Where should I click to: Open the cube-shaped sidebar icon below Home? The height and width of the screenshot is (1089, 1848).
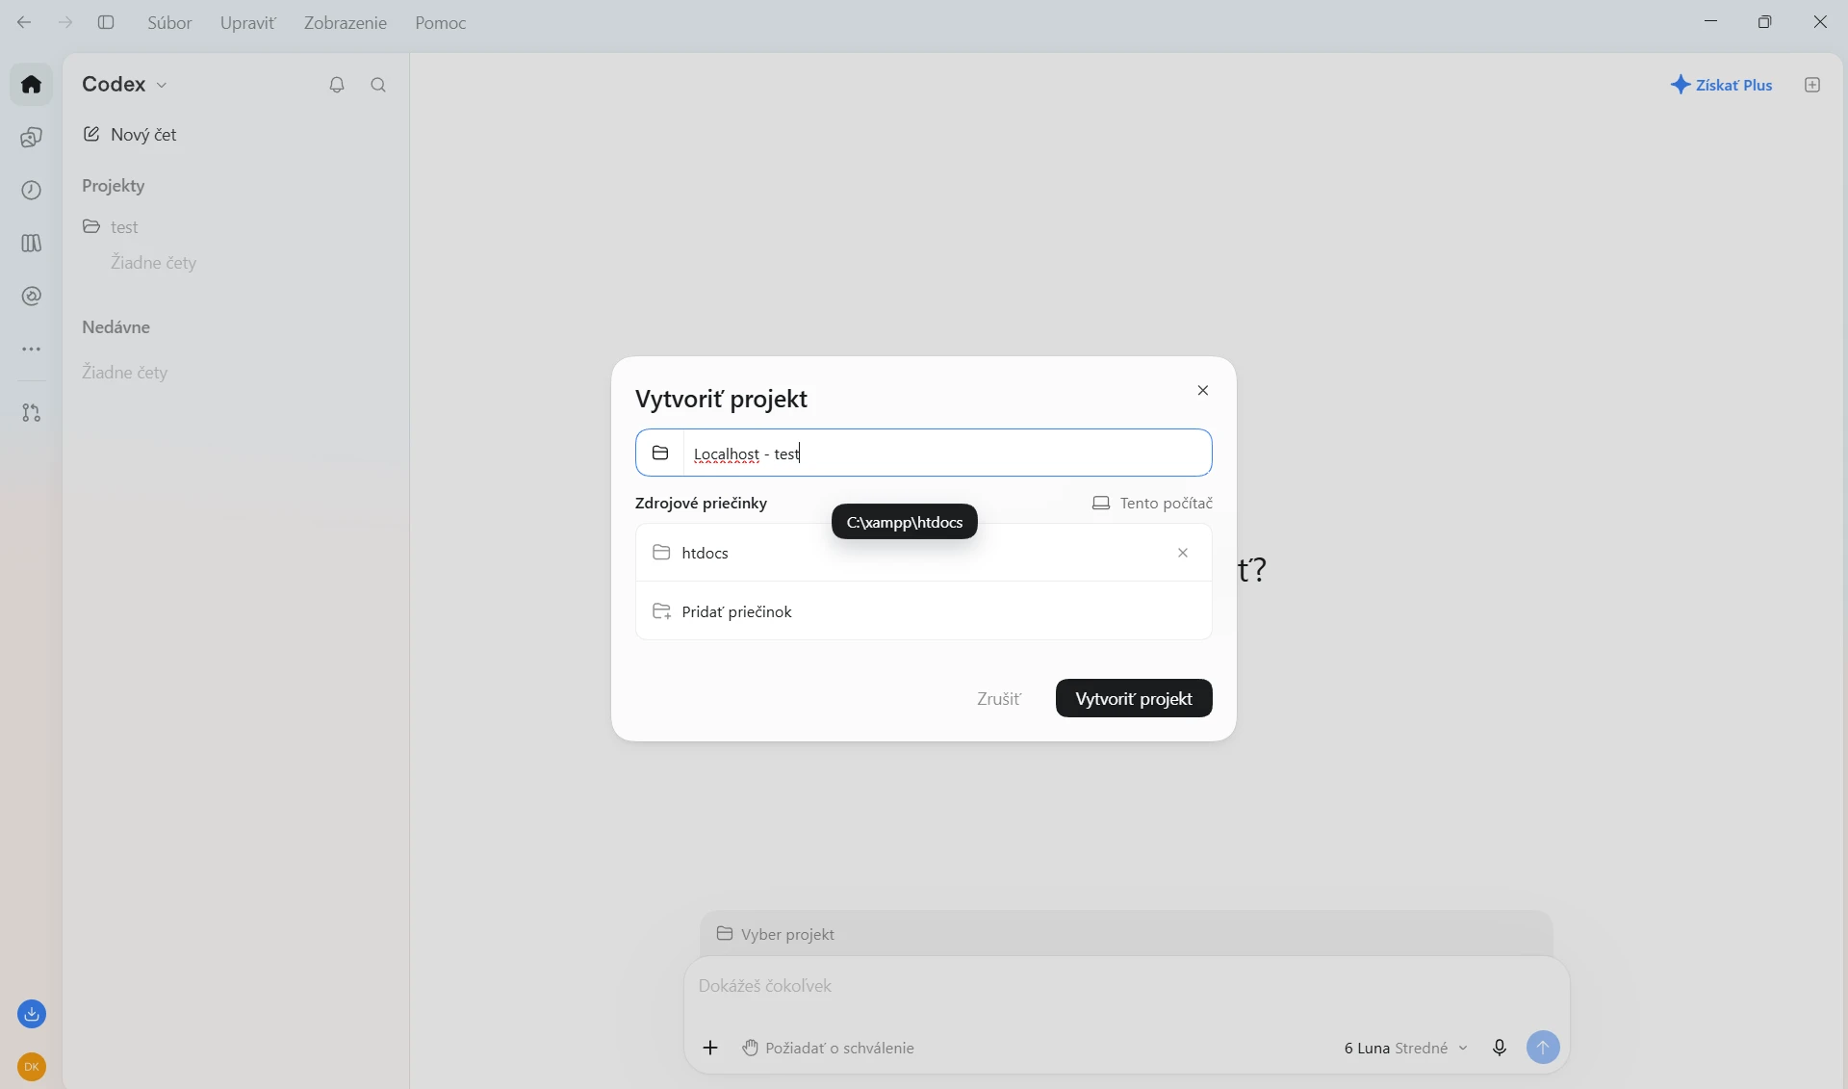(x=32, y=138)
